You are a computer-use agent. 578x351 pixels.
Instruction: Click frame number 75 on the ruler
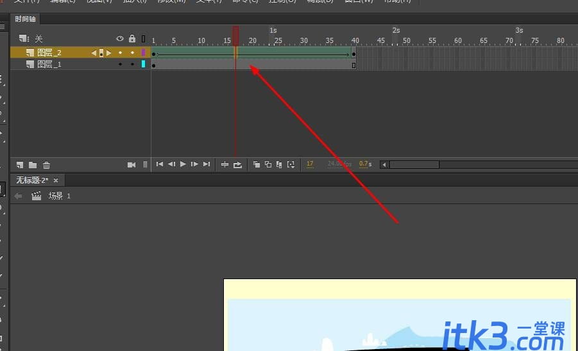tap(535, 40)
